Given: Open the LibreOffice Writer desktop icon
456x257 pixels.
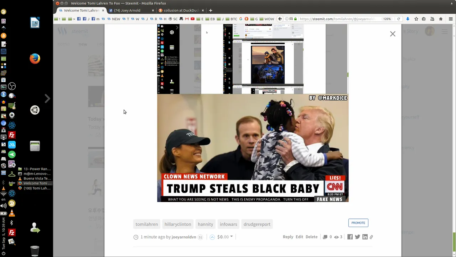Looking at the screenshot, I should [35, 23].
